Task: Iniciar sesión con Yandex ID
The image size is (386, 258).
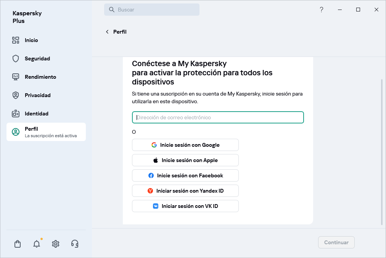Action: tap(185, 191)
